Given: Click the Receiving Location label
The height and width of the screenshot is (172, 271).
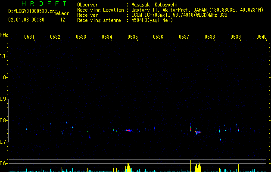Looking at the screenshot, I should coord(100,10).
